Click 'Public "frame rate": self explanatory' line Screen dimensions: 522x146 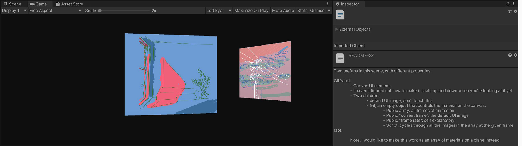pyautogui.click(x=419, y=120)
